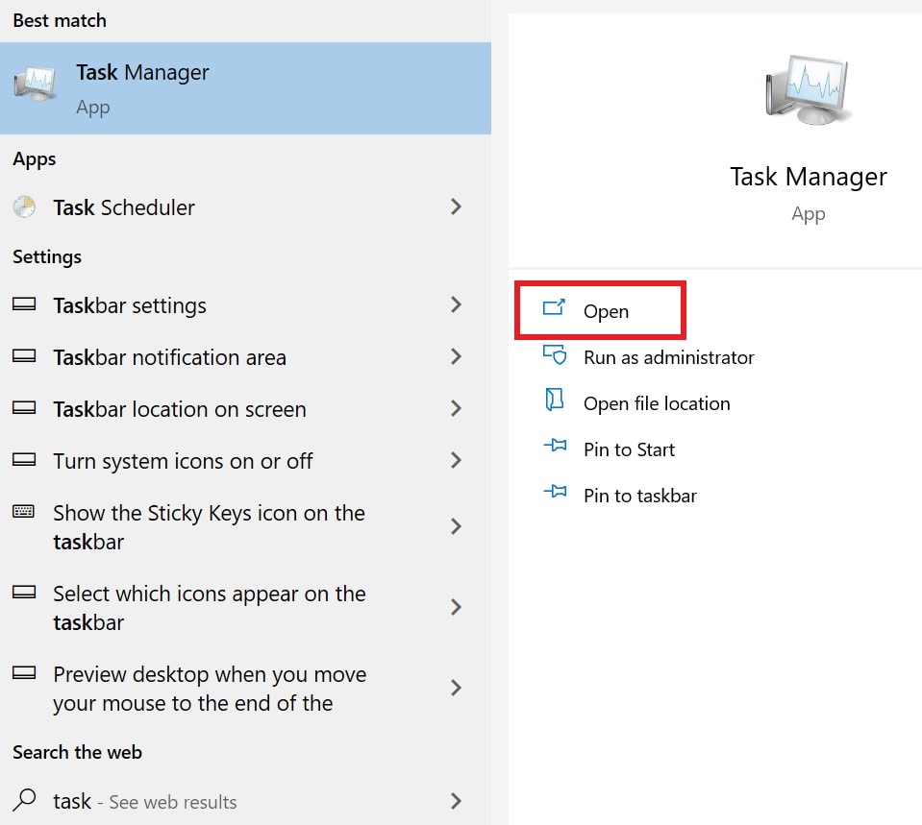
Task: Click the Taskbar location on screen icon
Action: [24, 407]
